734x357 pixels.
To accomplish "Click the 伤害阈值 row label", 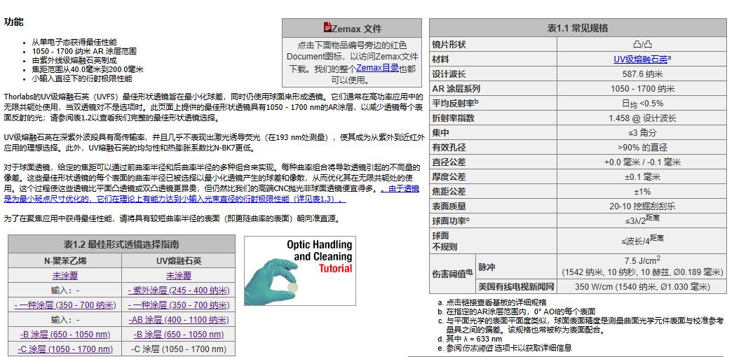I will [x=451, y=274].
